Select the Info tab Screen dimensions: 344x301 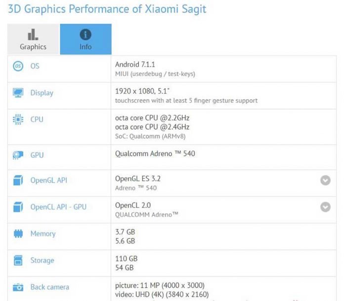(86, 39)
